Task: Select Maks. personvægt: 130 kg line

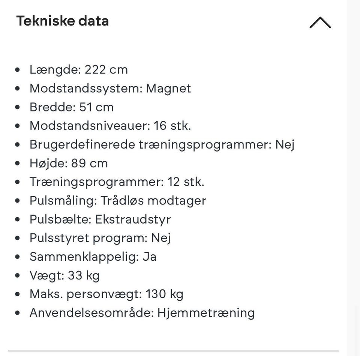Action: (x=106, y=294)
